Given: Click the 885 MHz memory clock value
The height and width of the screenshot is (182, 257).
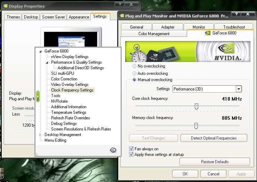Looking at the screenshot, I should 232,118.
